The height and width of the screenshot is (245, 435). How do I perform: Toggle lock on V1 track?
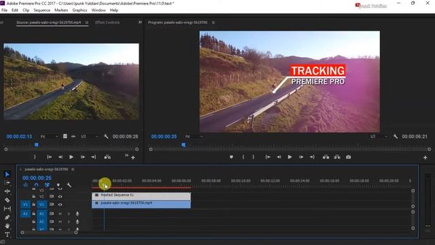click(x=34, y=205)
